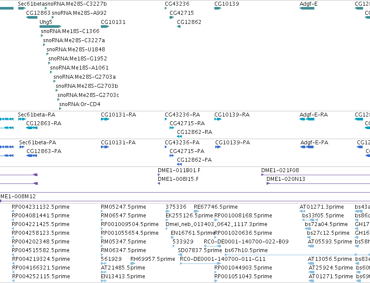Click the CG42715-PA protein label
This screenshot has width=370, height=283.
187,151
